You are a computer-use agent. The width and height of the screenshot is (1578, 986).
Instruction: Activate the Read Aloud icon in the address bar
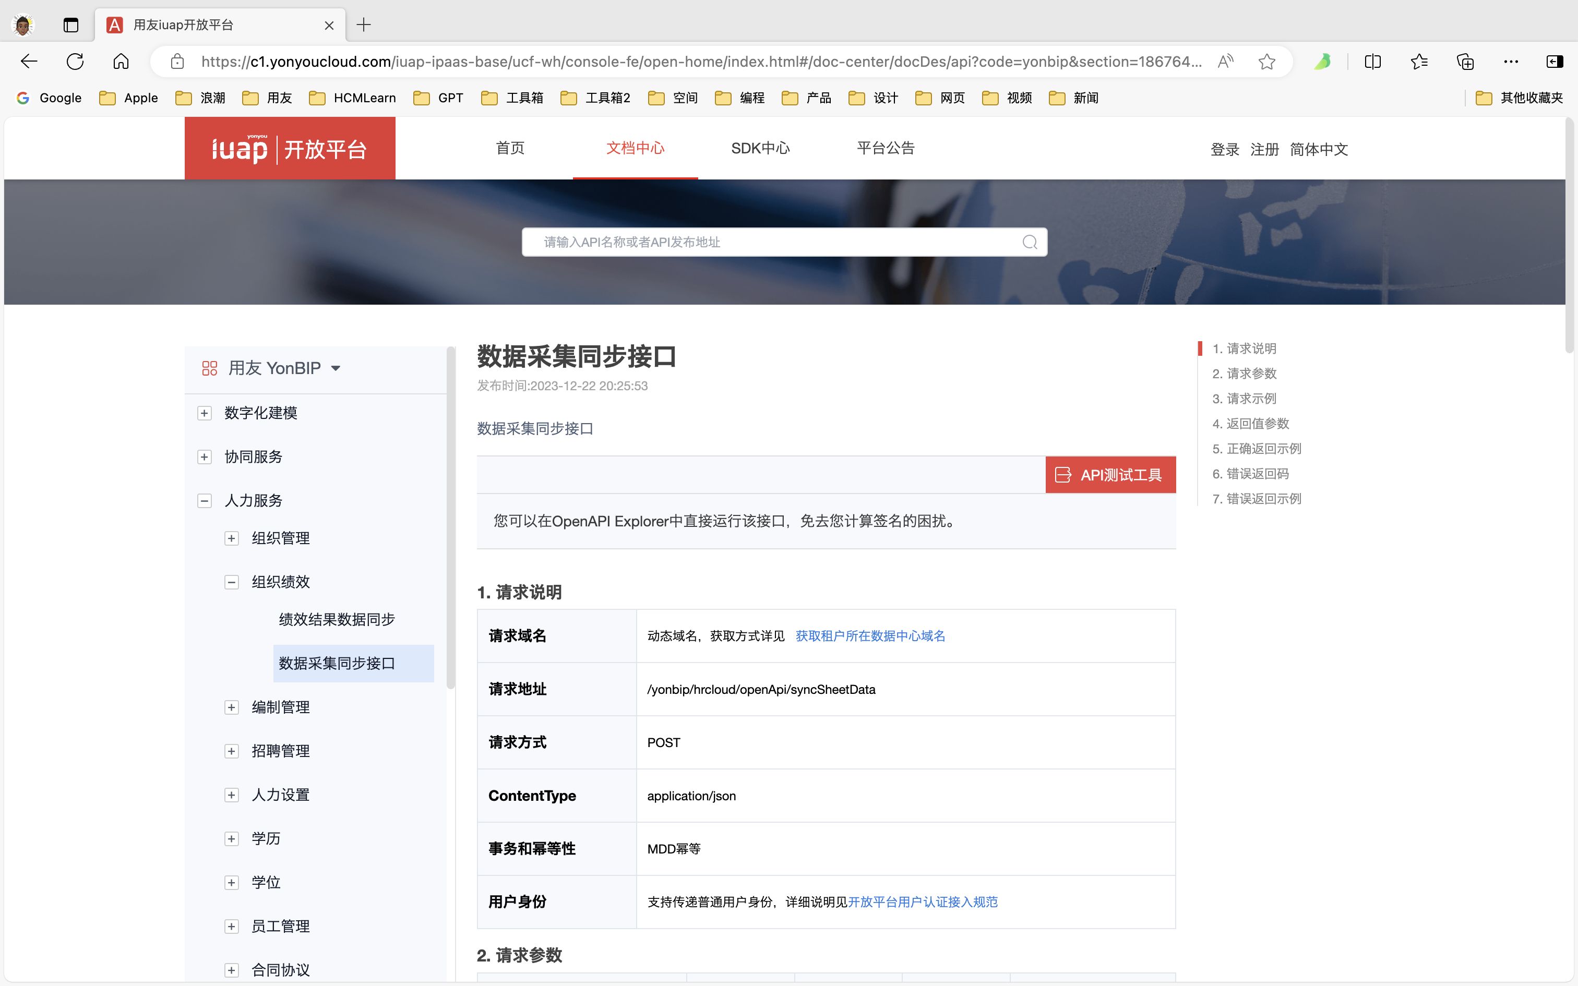coord(1225,62)
